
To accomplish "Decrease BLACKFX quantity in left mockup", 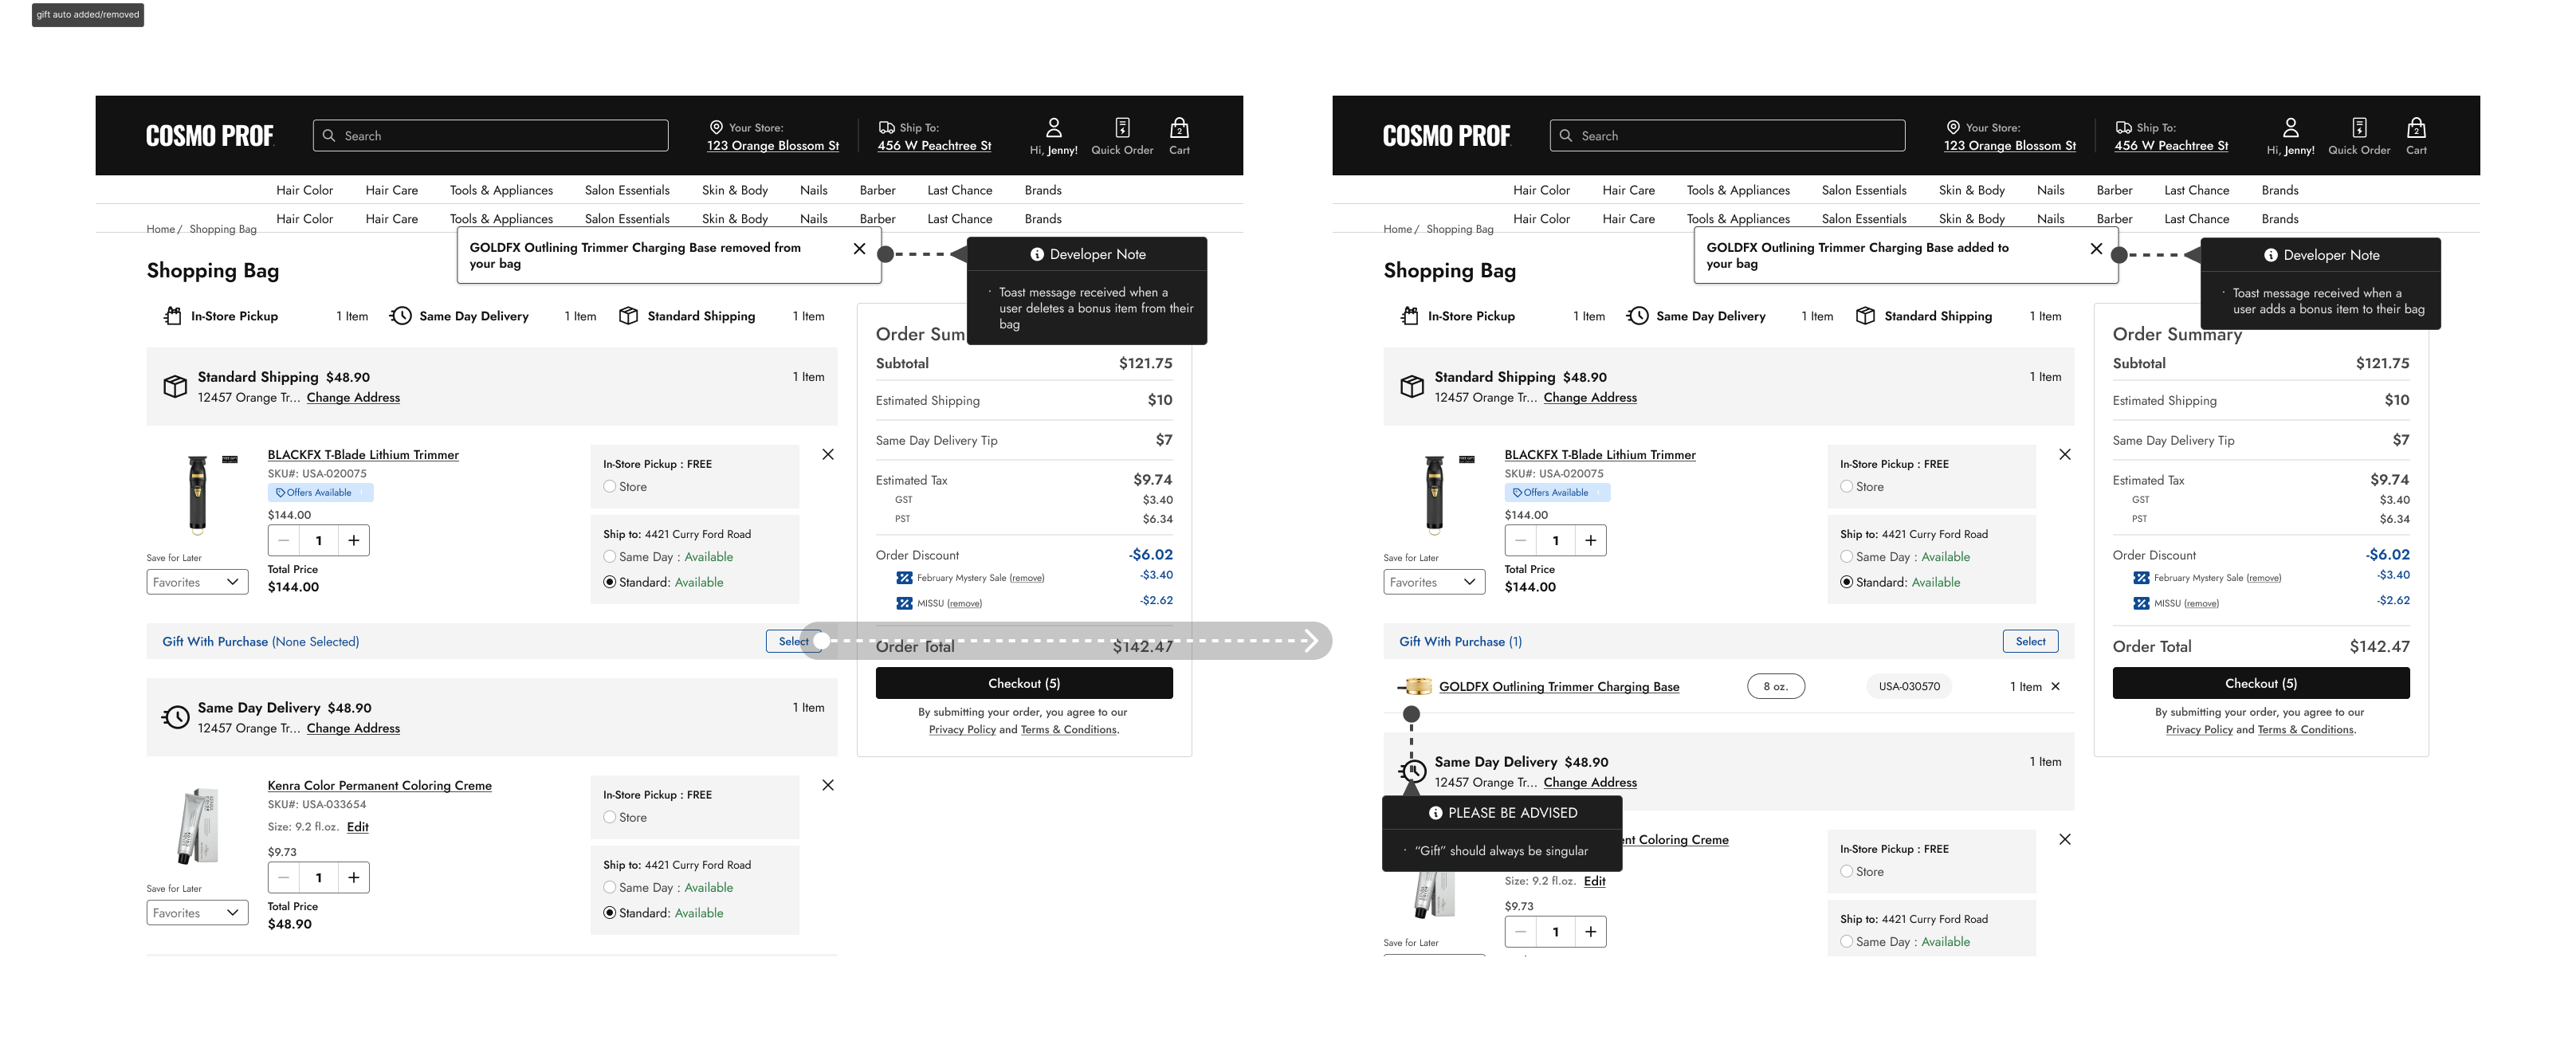I will (284, 541).
